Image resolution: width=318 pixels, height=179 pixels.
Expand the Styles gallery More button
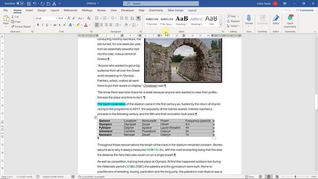221,25
